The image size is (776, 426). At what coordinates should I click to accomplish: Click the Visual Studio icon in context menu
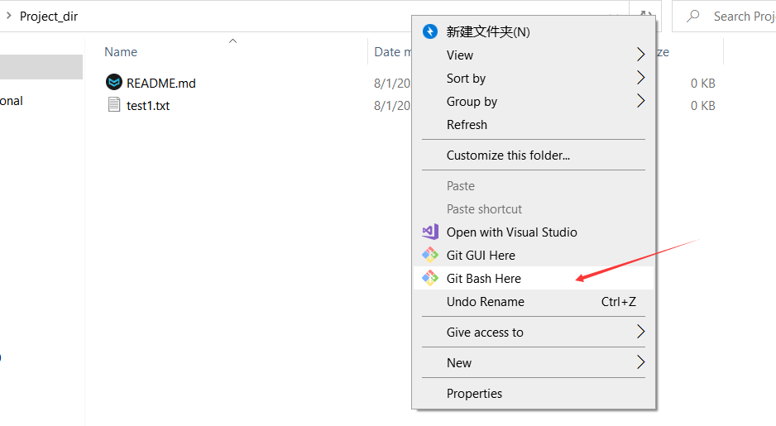[430, 232]
